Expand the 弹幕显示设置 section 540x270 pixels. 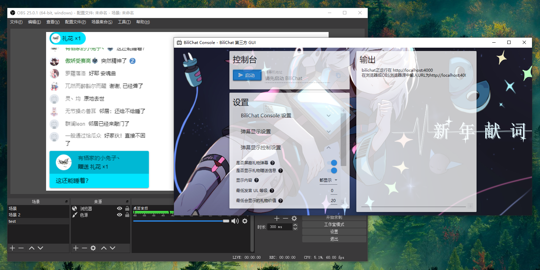287,132
